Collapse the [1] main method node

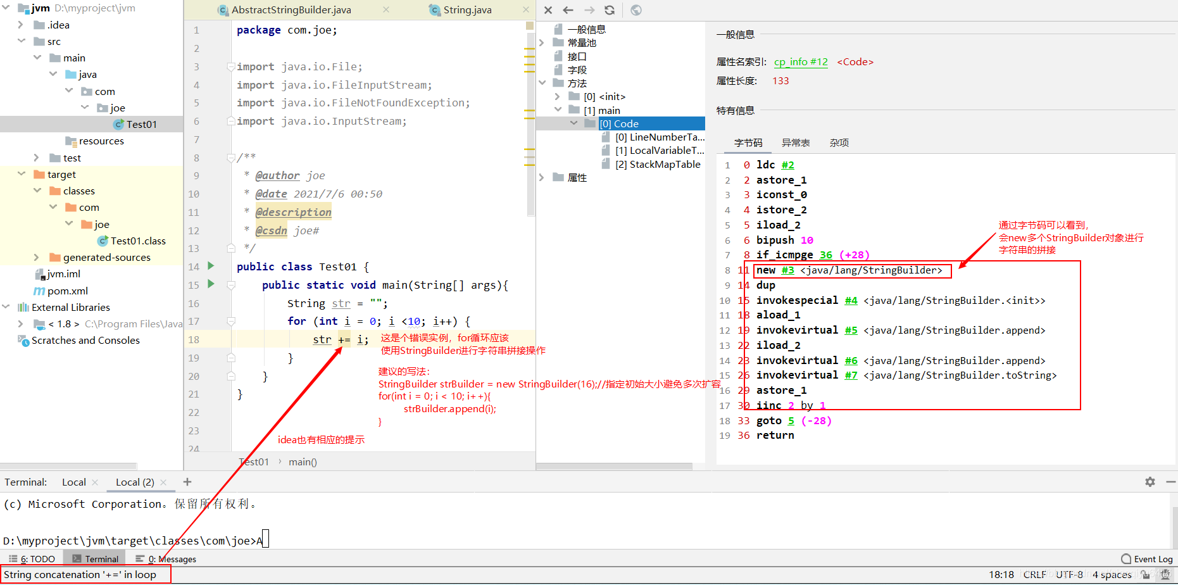point(558,110)
